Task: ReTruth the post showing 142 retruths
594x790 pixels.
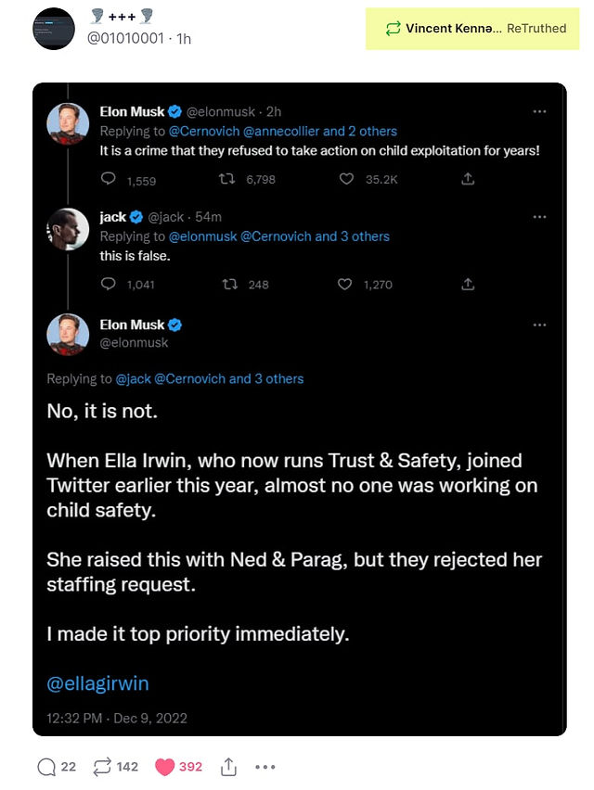Action: coord(102,767)
